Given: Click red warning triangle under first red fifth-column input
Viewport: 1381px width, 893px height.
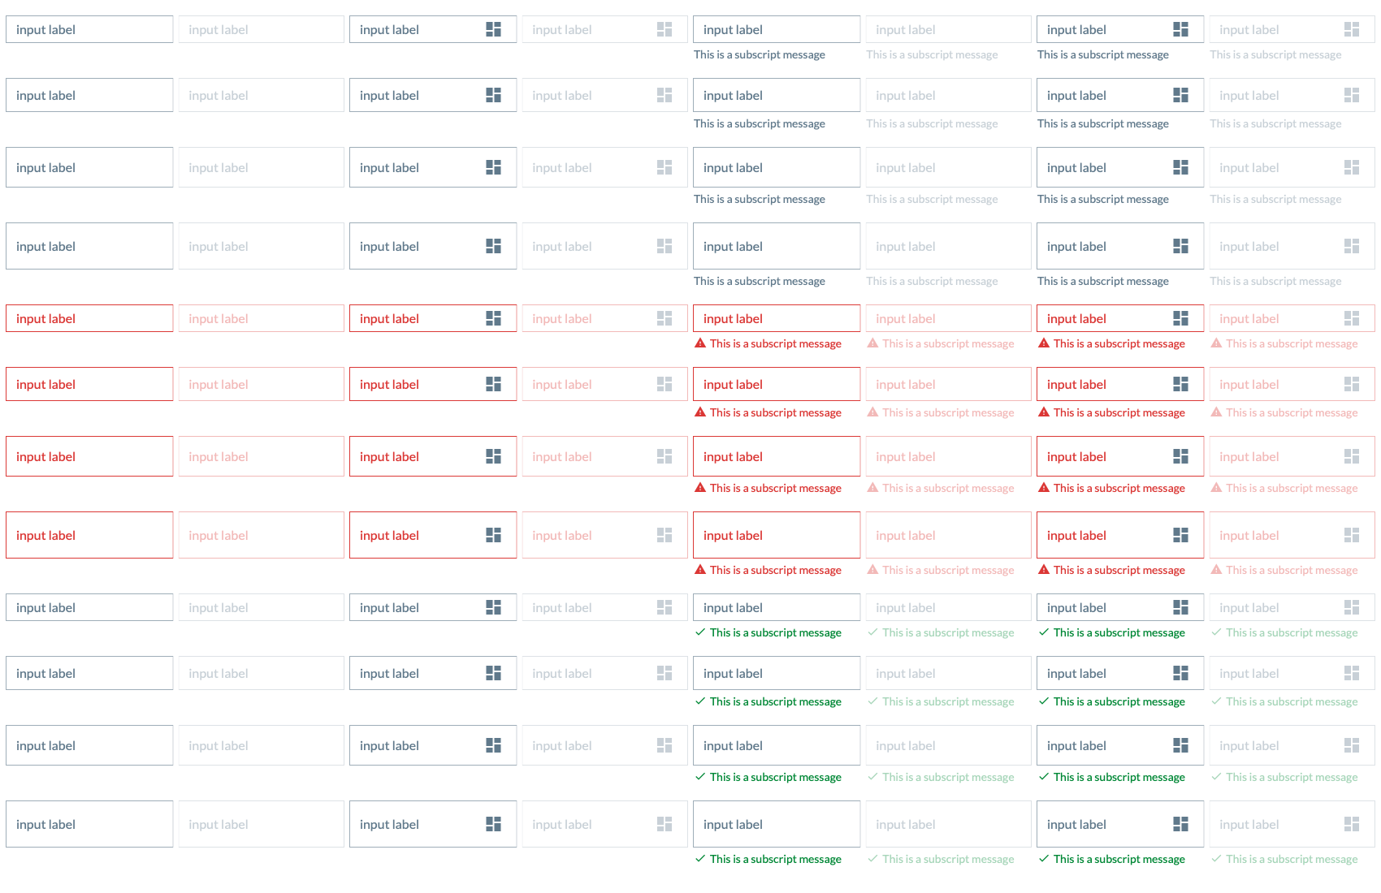Looking at the screenshot, I should 700,343.
